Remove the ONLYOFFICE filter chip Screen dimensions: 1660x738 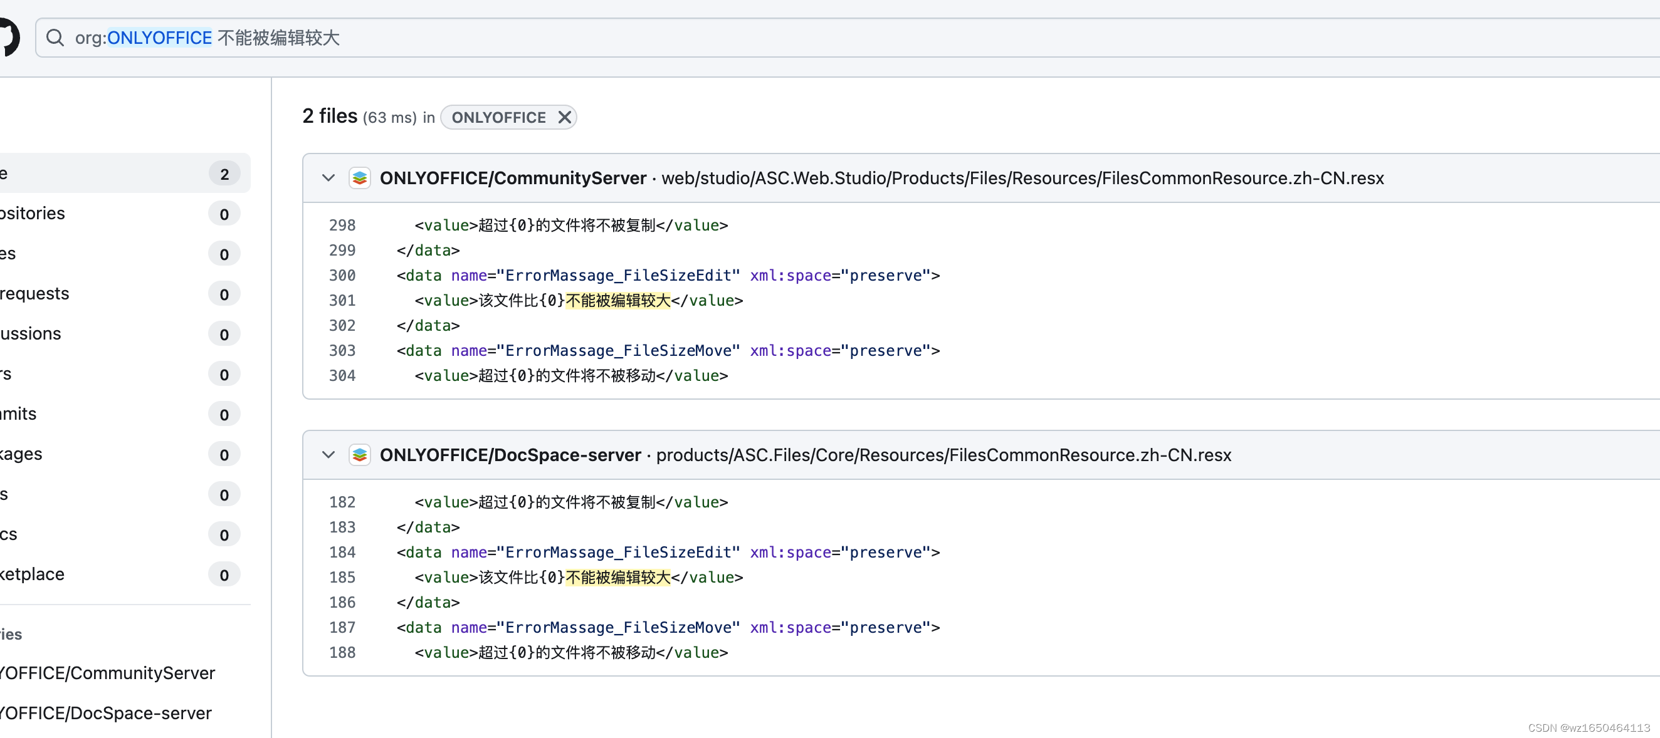(x=564, y=117)
